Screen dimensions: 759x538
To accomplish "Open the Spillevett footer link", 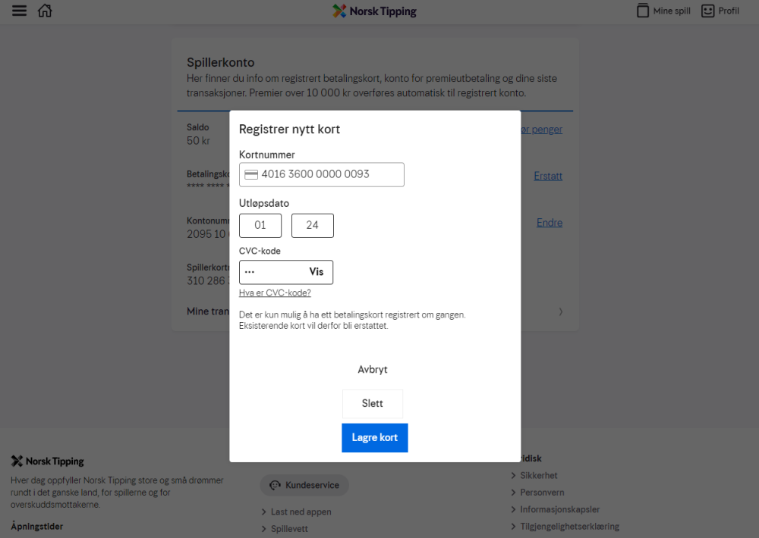I will pyautogui.click(x=289, y=529).
